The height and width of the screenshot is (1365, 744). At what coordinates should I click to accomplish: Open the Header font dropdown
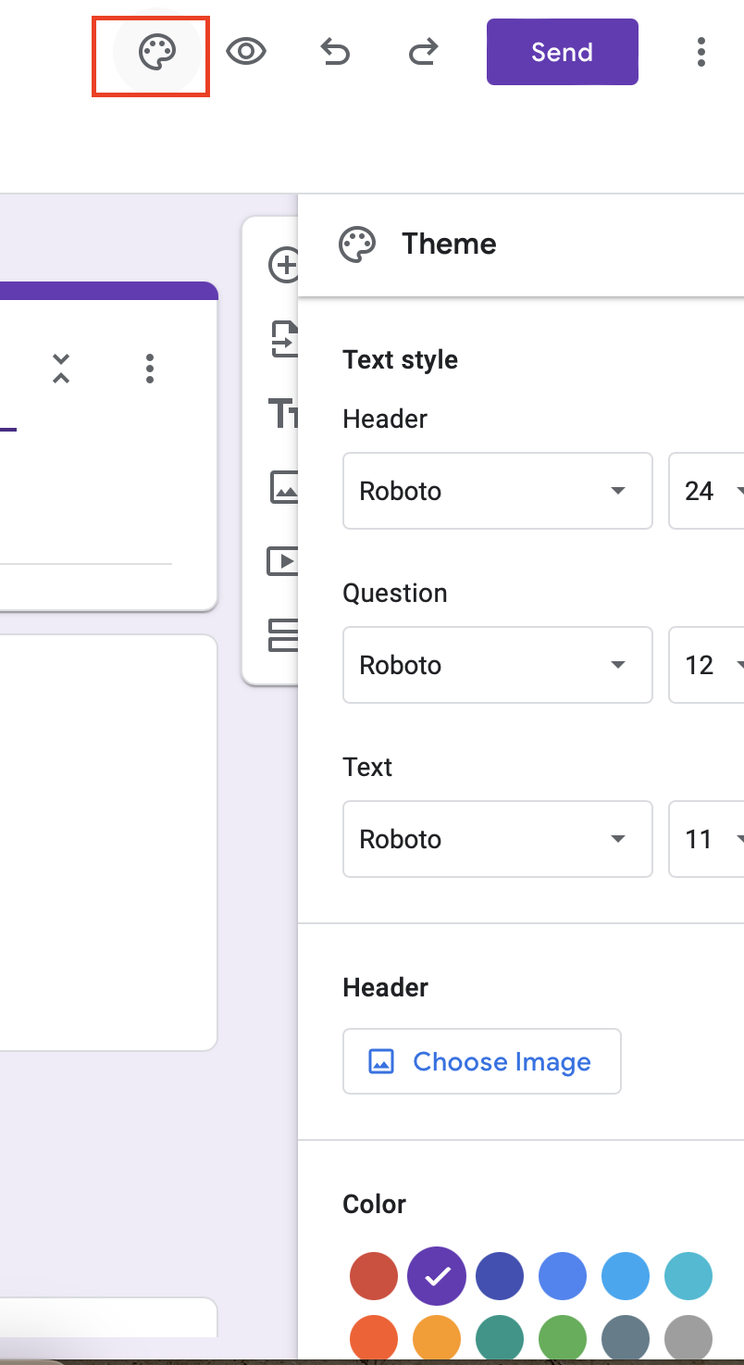pyautogui.click(x=498, y=491)
